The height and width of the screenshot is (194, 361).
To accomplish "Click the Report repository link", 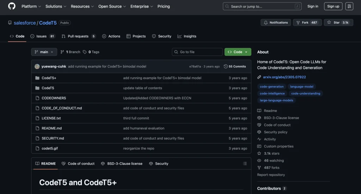I will (271, 175).
